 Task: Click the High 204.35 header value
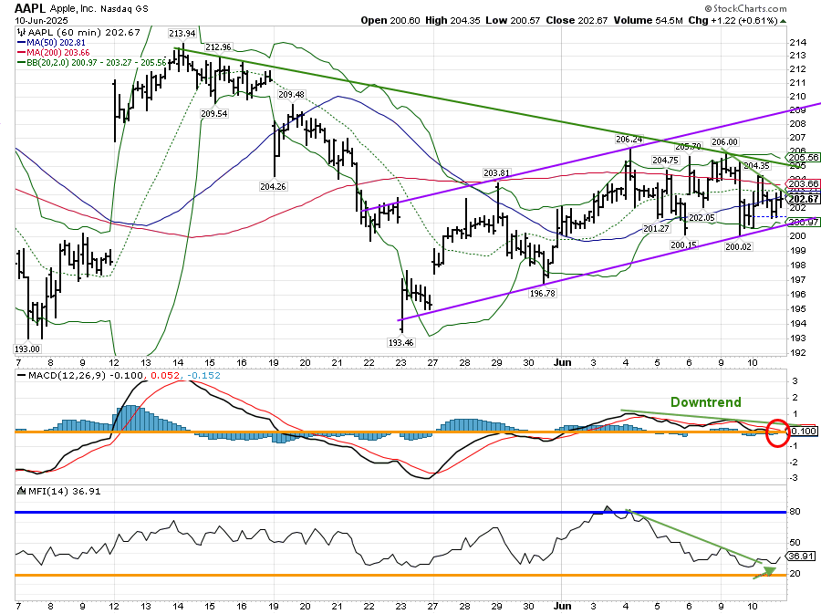click(x=452, y=20)
